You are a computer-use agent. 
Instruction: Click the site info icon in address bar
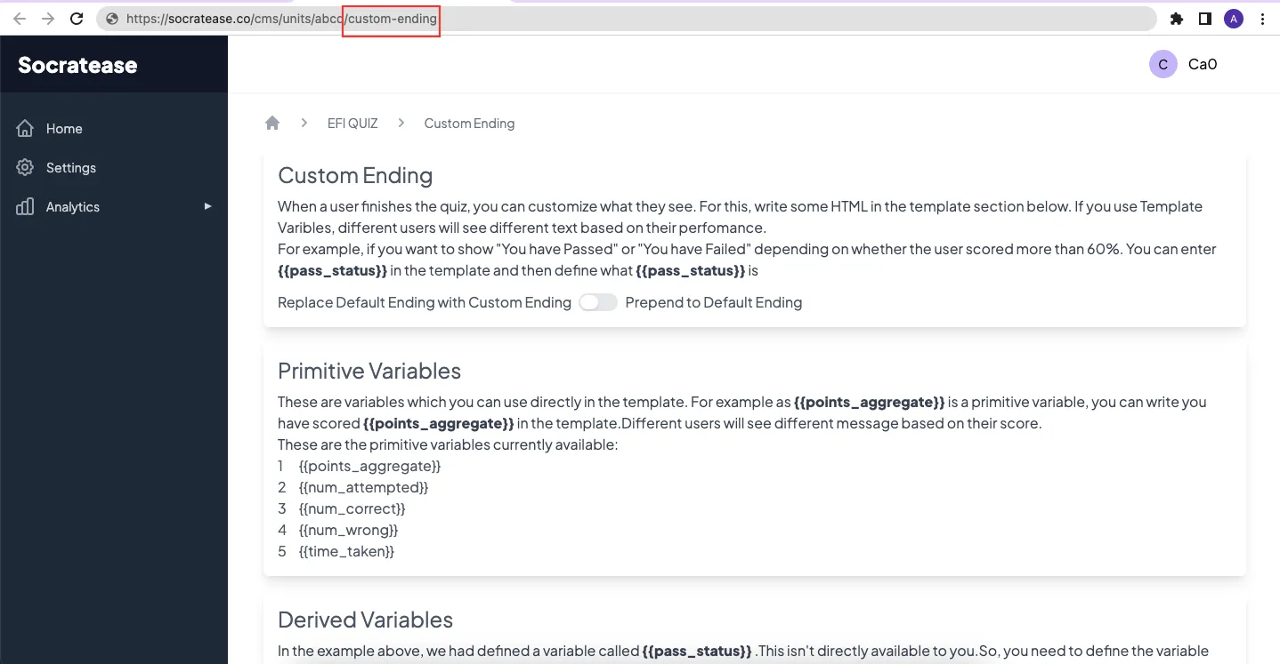click(111, 19)
